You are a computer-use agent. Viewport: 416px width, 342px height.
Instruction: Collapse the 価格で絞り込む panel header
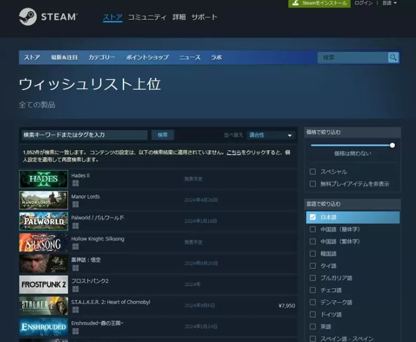click(x=353, y=132)
